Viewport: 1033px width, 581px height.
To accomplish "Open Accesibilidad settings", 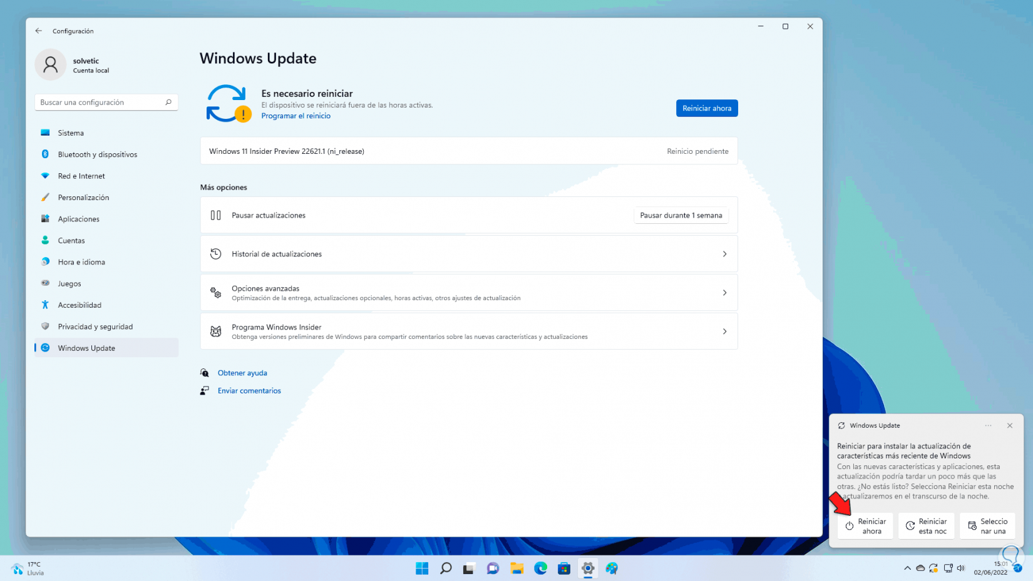I will [x=106, y=305].
